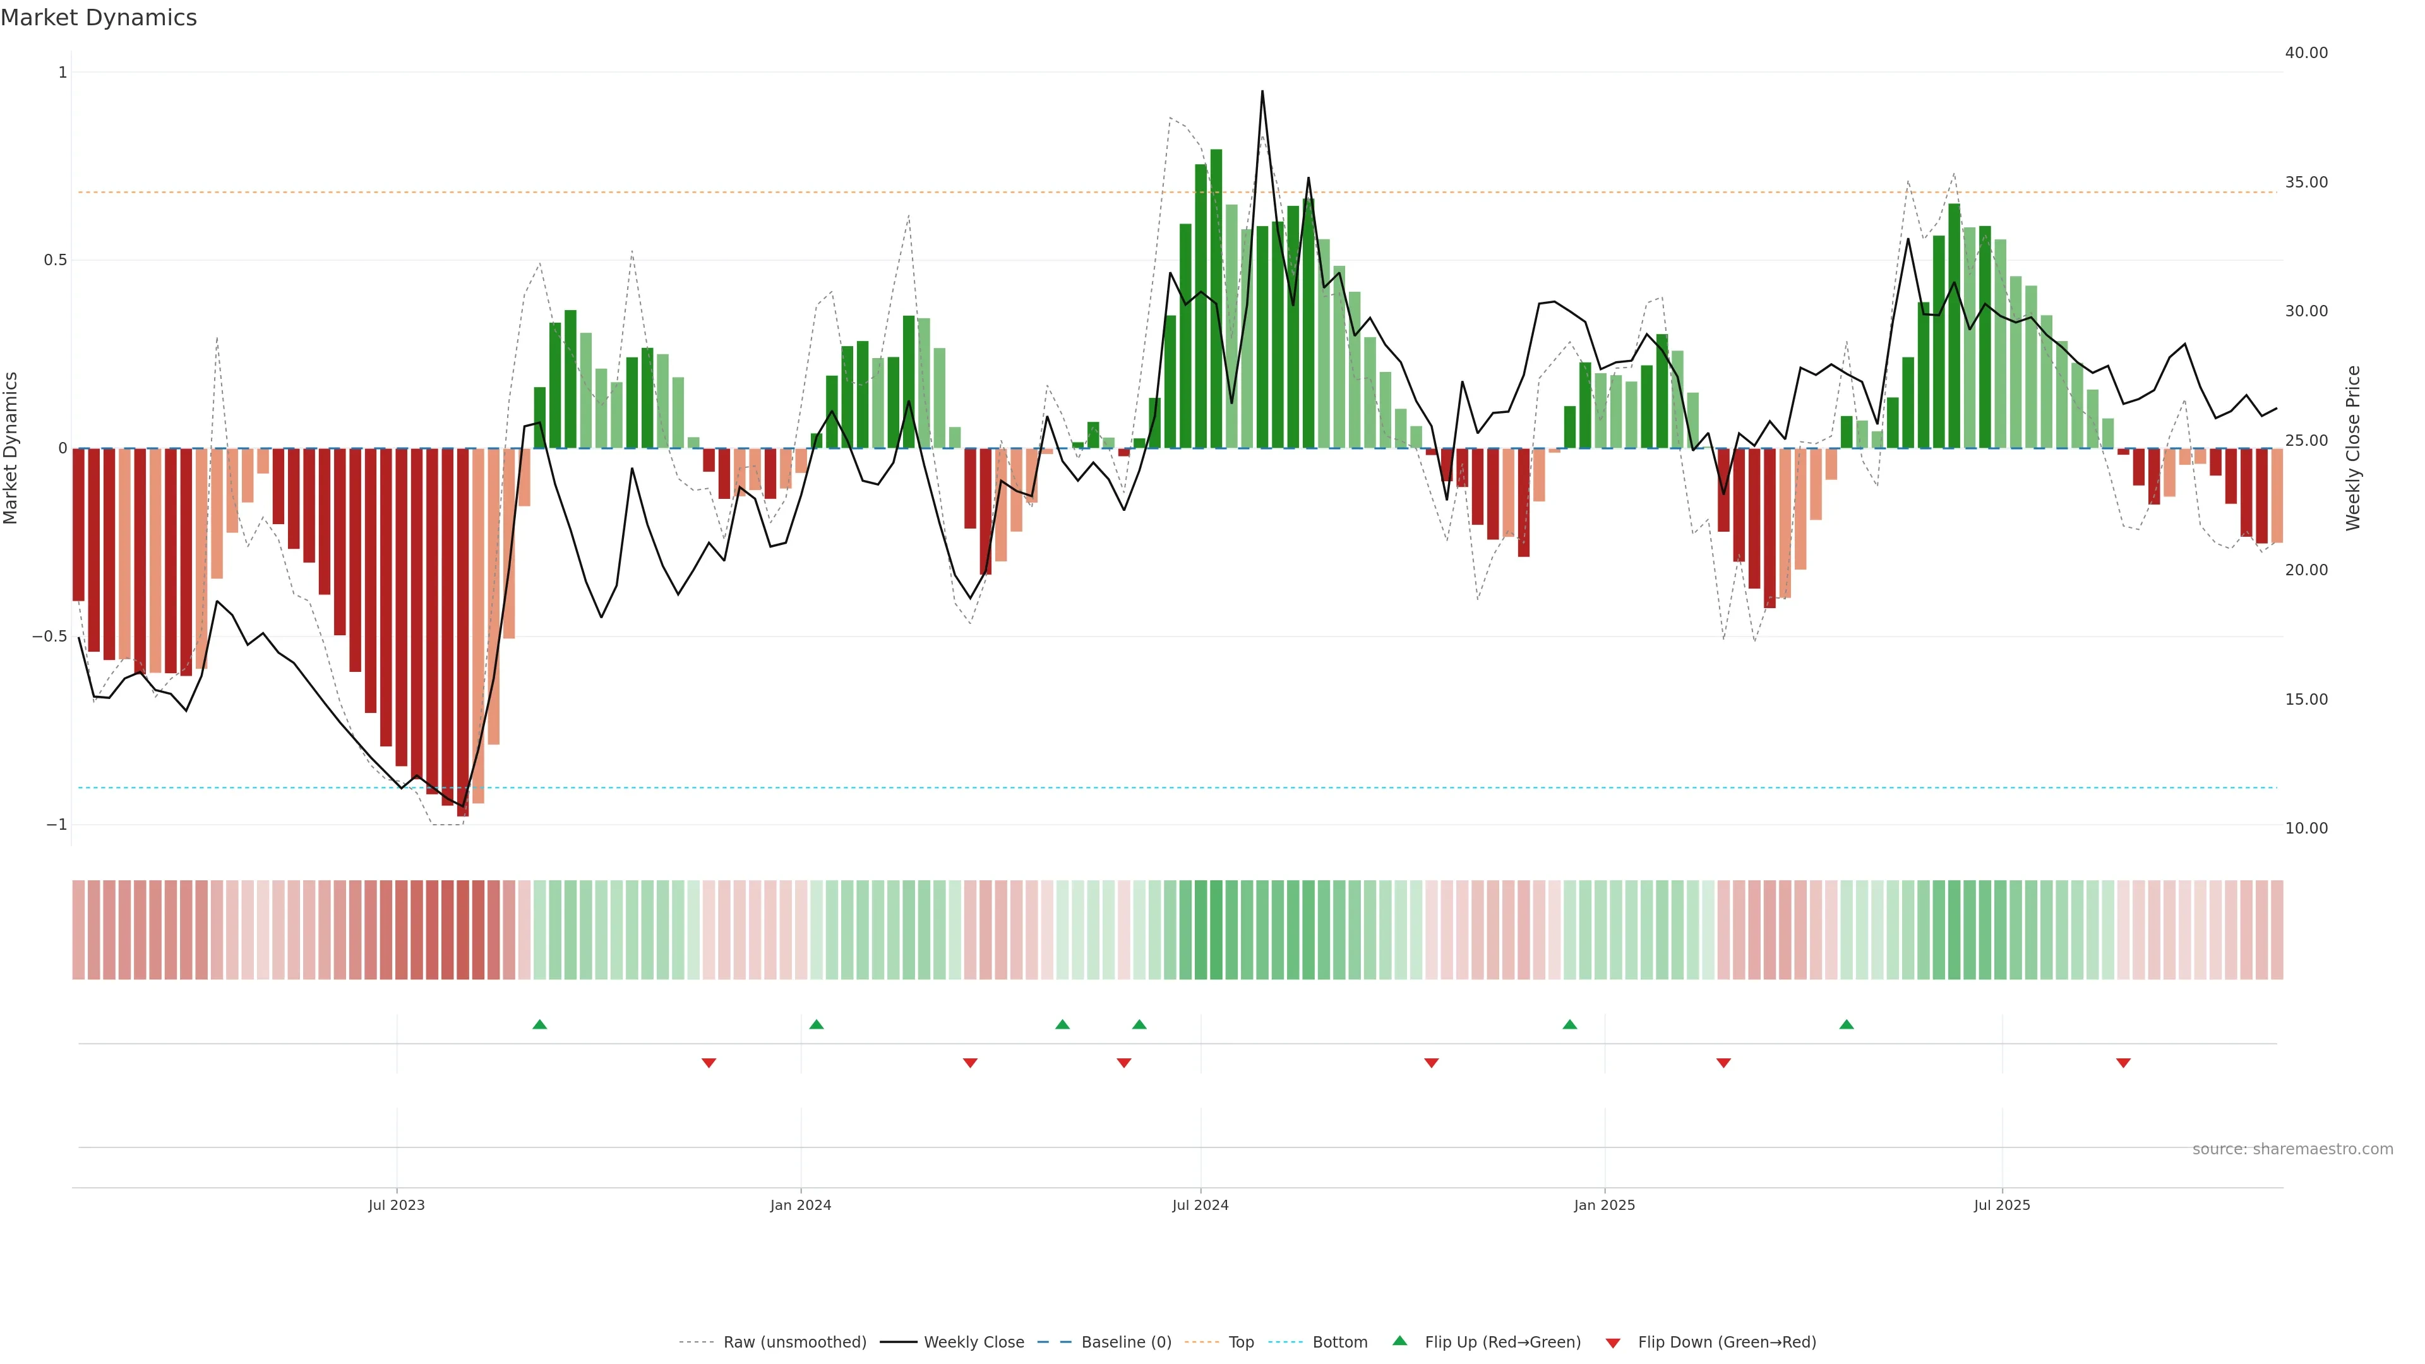
Task: Click the red triangle icon in legend
Action: tap(1613, 1343)
